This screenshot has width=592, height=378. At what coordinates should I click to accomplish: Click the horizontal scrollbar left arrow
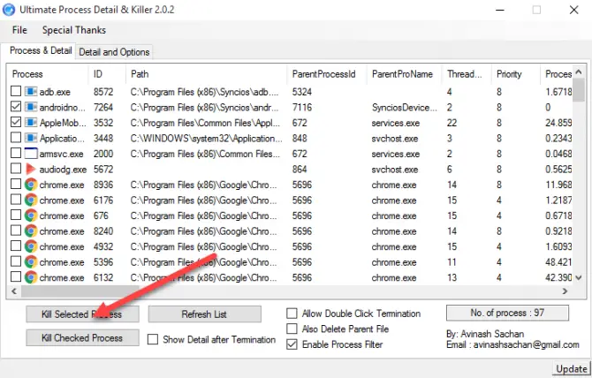pos(14,291)
